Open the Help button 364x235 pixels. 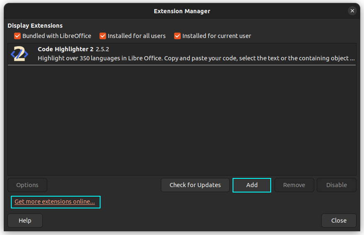tap(25, 221)
